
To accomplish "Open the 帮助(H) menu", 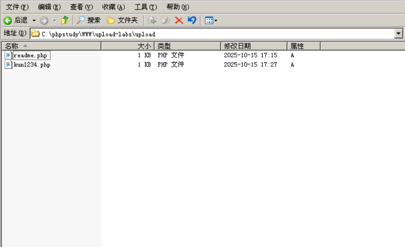I will pos(177,7).
